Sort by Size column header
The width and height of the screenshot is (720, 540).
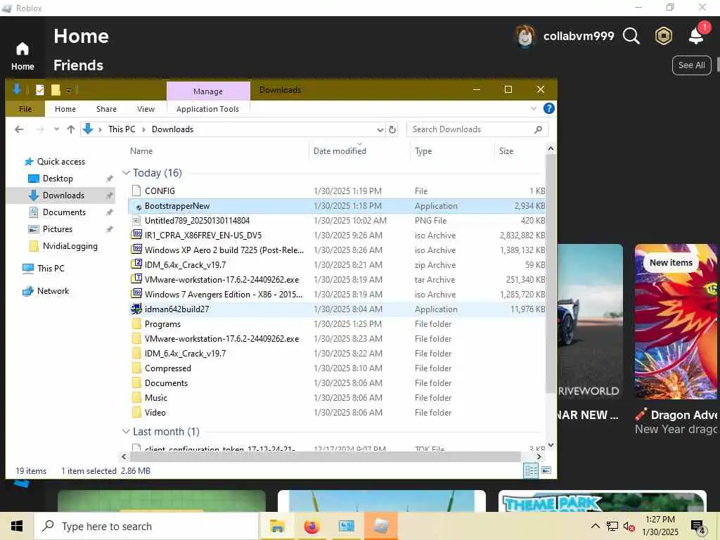coord(520,151)
